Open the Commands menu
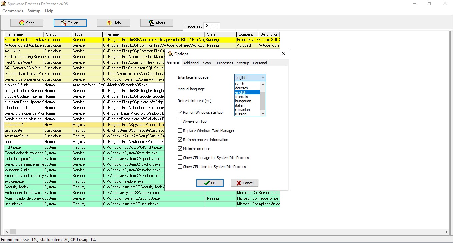Viewport: 453px width, 243px height. 12,11
